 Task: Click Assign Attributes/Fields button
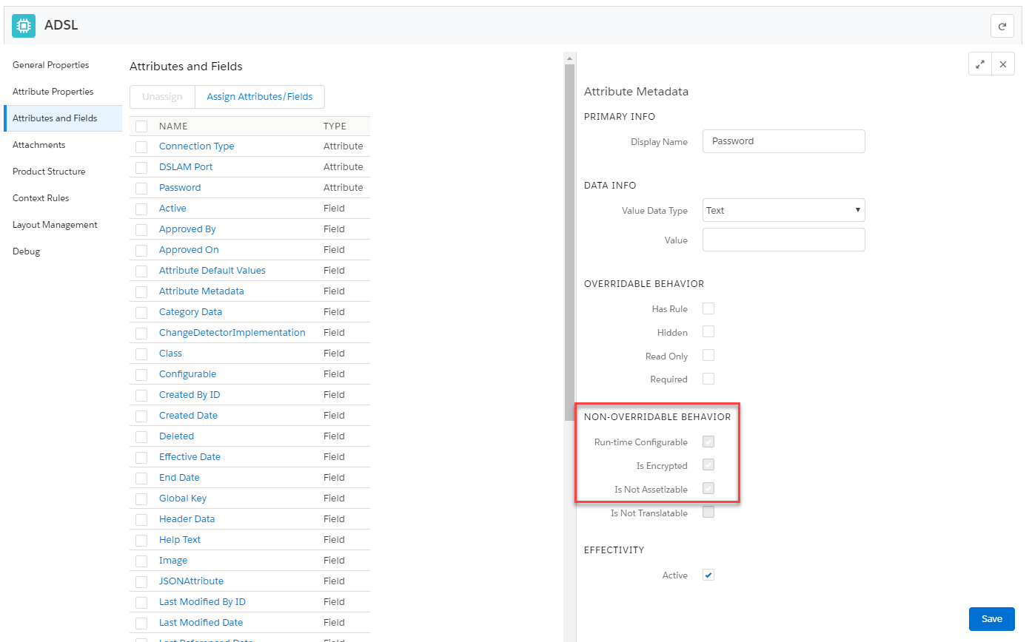(x=260, y=97)
